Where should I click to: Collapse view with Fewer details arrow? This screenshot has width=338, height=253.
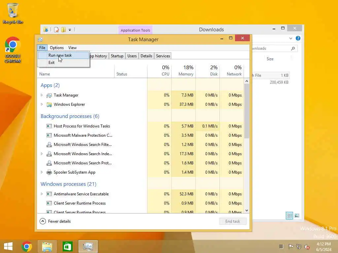point(43,221)
